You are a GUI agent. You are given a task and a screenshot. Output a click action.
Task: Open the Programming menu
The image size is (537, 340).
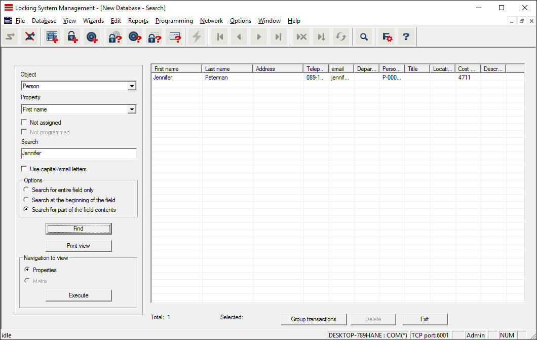(174, 21)
